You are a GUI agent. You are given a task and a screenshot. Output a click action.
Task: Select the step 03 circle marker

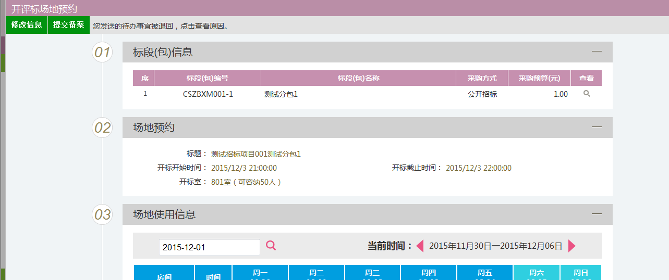pyautogui.click(x=102, y=214)
